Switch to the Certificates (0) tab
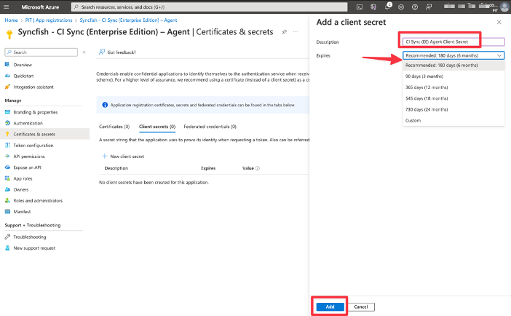Viewport: 511px width, 316px height. [x=114, y=127]
